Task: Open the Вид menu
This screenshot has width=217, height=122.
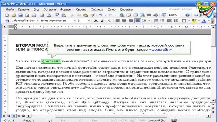Action: [36, 9]
